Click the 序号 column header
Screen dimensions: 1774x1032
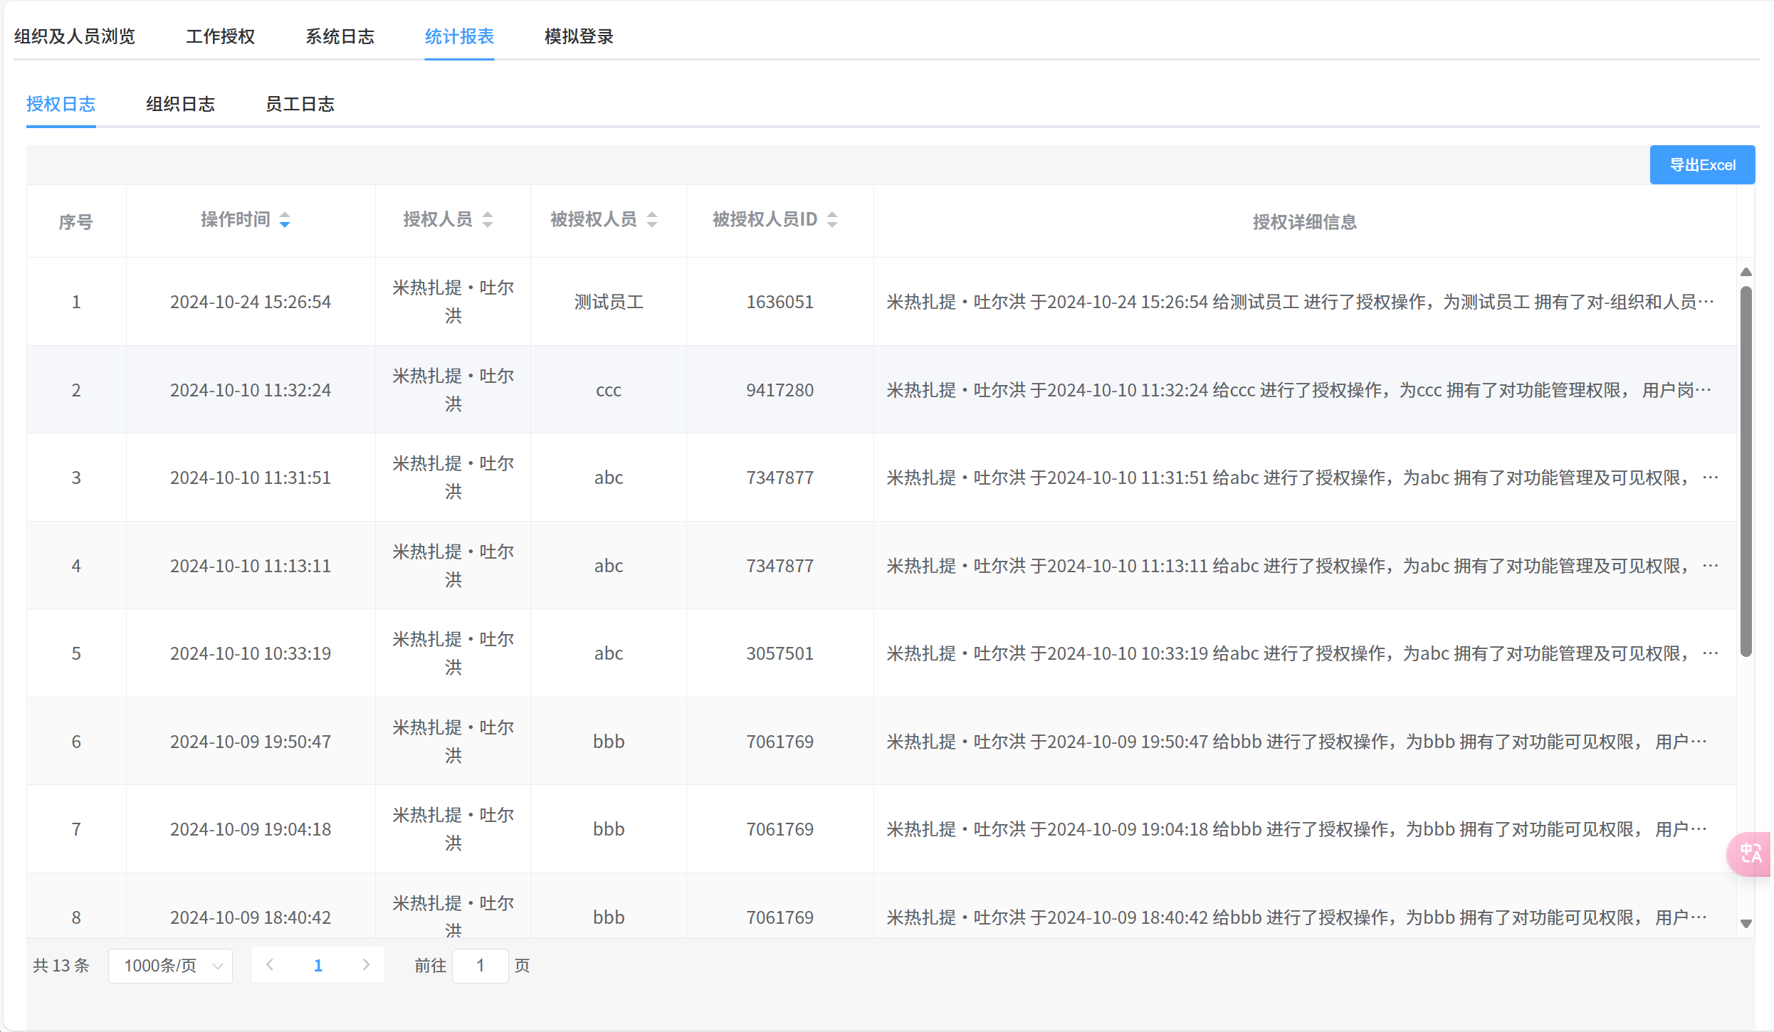pyautogui.click(x=76, y=222)
